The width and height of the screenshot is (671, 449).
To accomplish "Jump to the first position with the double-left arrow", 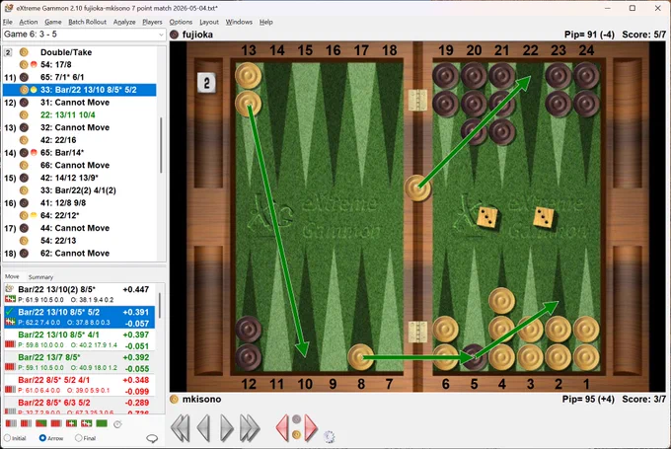I will 181,427.
